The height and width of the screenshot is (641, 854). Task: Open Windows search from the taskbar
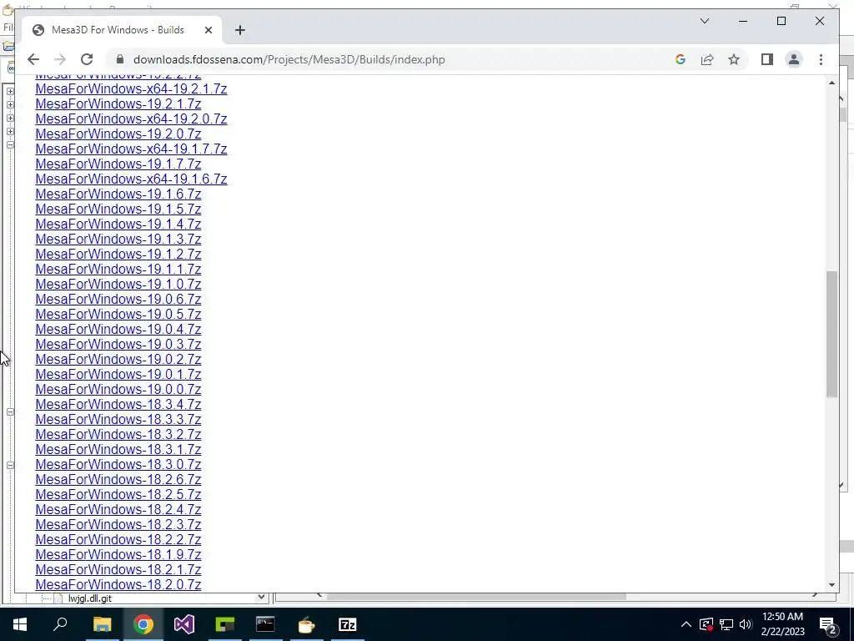point(60,624)
